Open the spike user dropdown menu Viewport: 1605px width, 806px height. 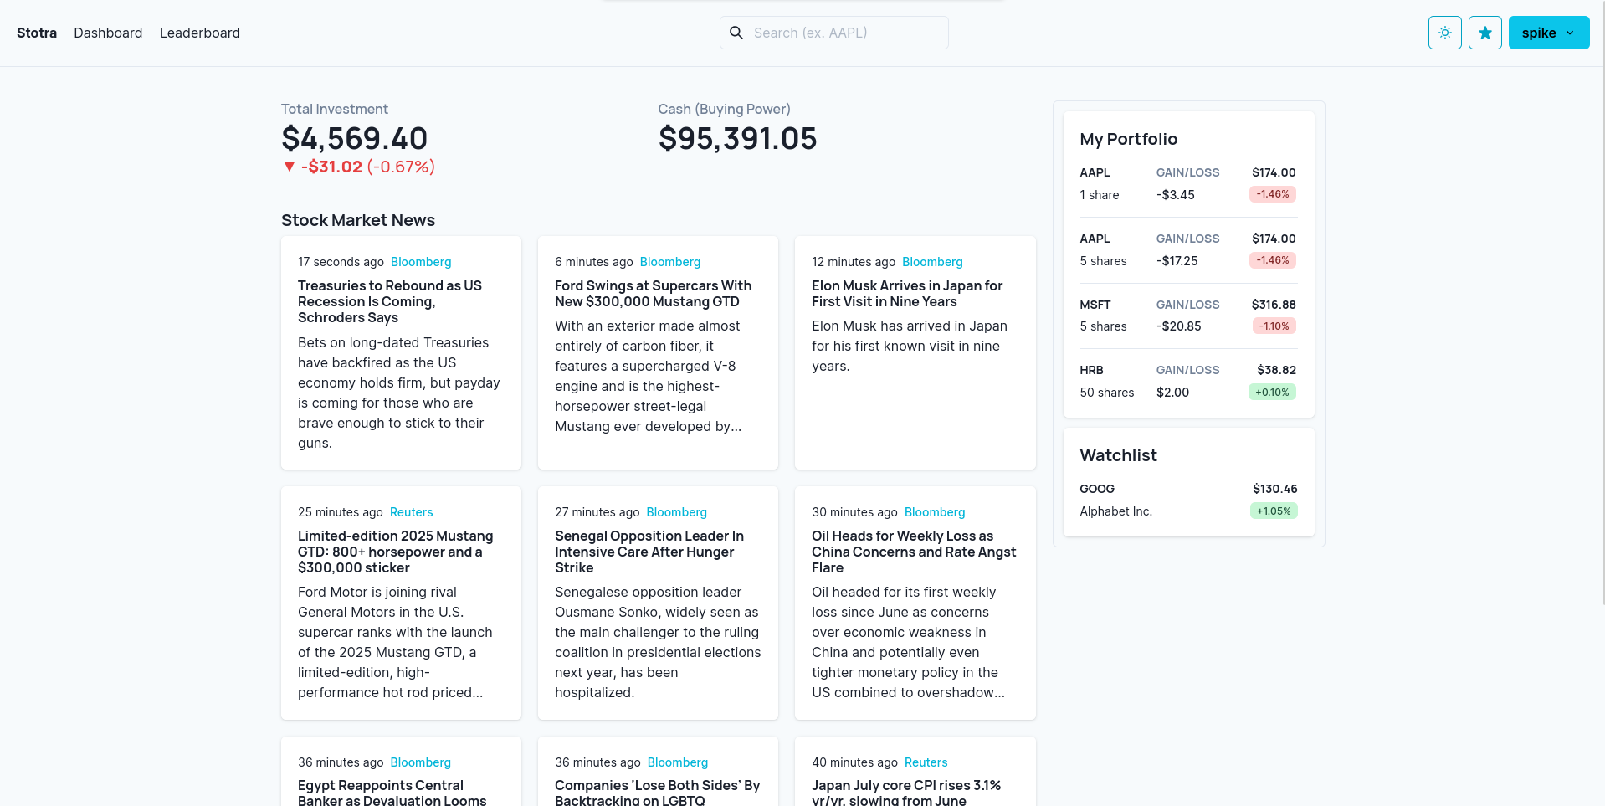[x=1548, y=33]
